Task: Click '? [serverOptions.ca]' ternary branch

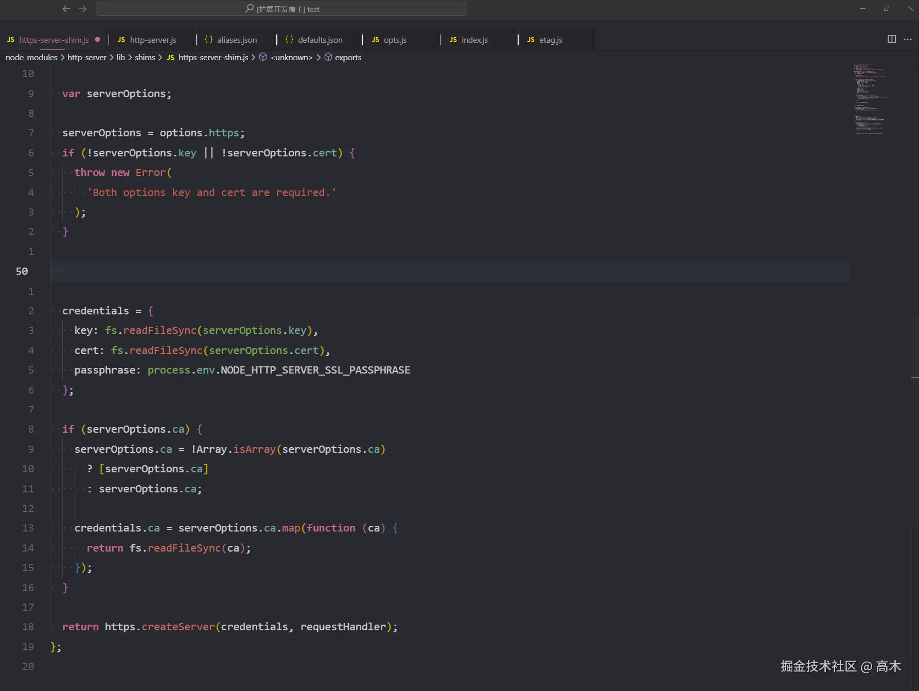Action: 148,469
